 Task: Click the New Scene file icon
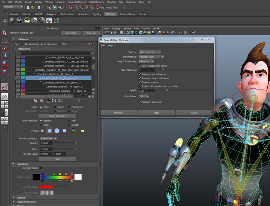click(x=28, y=7)
